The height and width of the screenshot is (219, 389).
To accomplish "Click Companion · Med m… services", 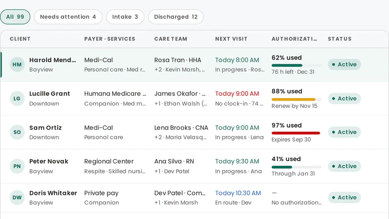I will click(x=115, y=104).
